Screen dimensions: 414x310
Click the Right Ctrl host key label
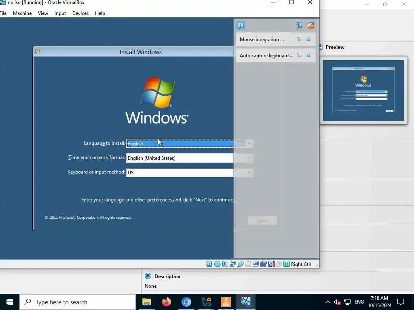click(x=301, y=264)
